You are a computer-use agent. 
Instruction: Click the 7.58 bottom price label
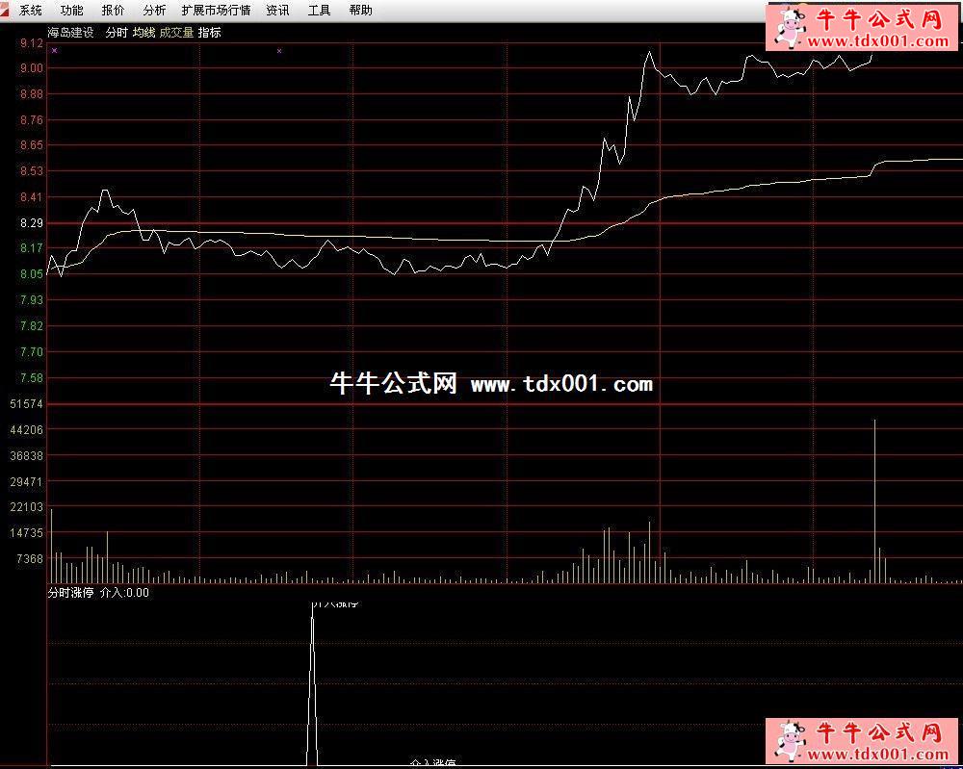click(x=32, y=378)
